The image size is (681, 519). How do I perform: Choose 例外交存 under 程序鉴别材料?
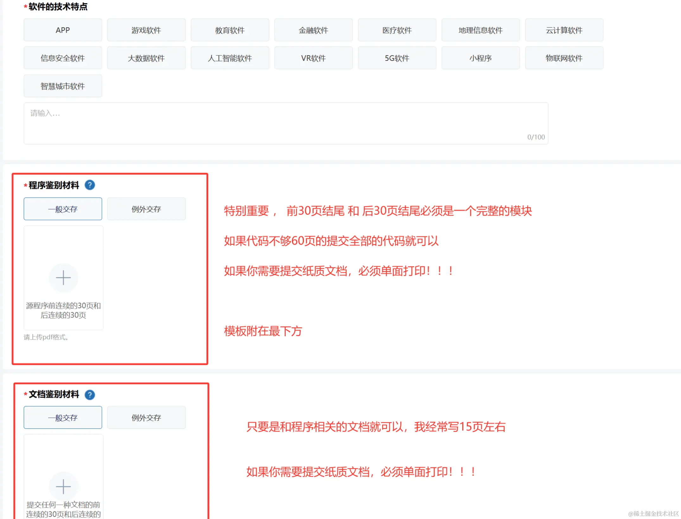click(x=146, y=209)
